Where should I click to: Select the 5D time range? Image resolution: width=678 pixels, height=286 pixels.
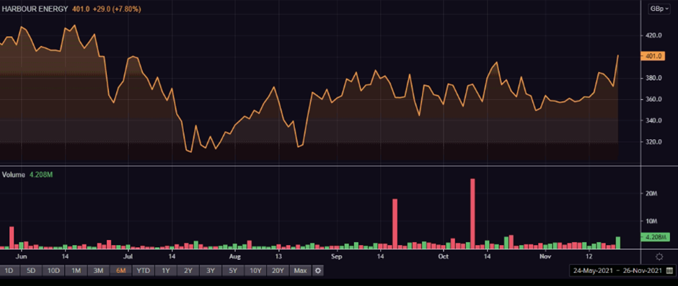coord(31,271)
